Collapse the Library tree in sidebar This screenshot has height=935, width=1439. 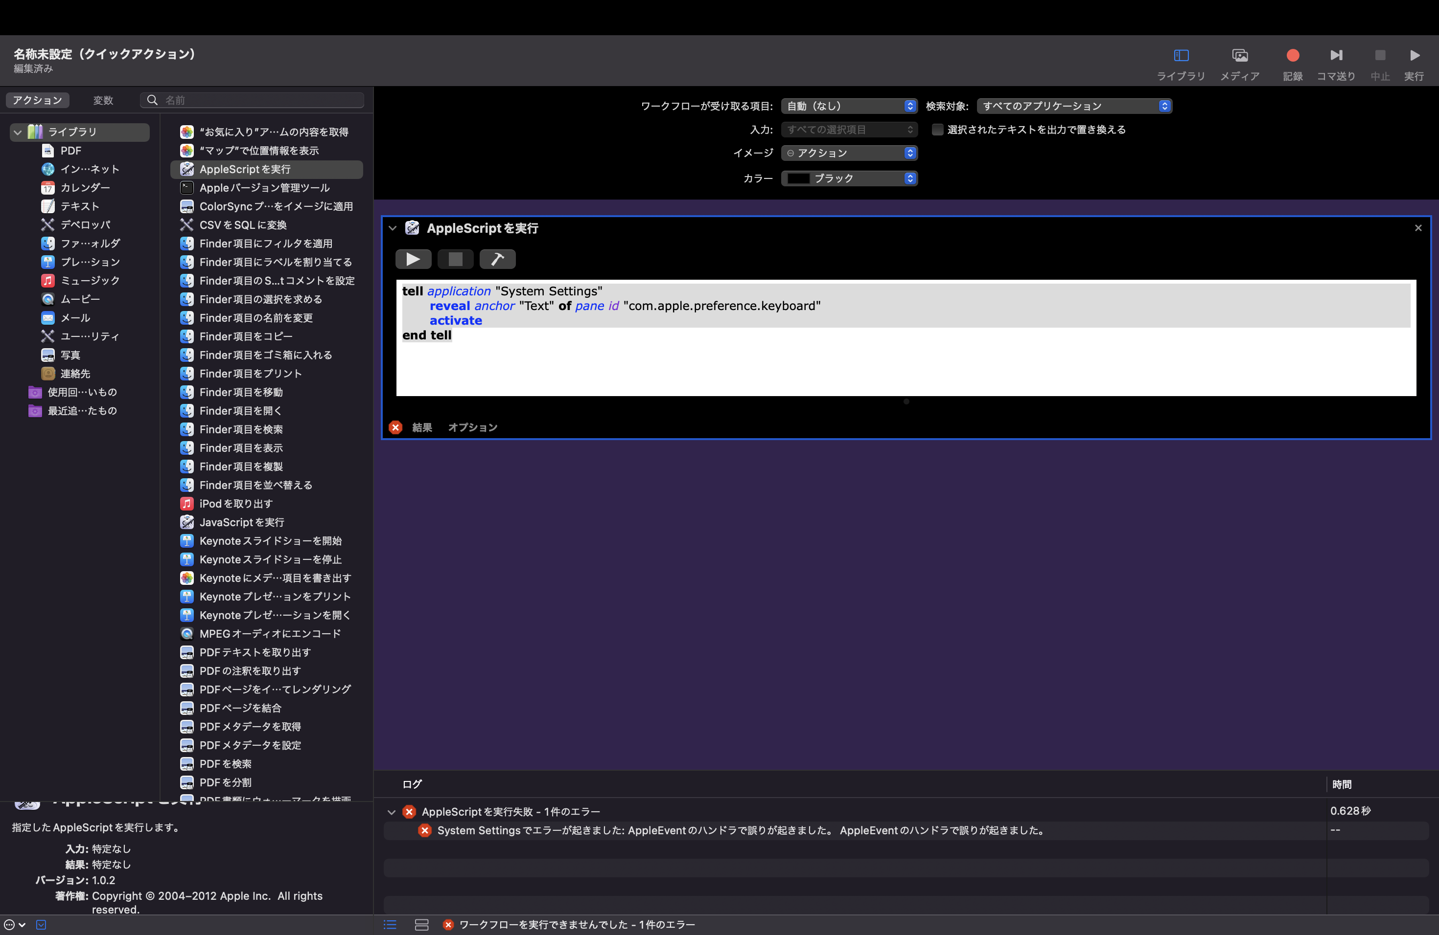click(18, 132)
